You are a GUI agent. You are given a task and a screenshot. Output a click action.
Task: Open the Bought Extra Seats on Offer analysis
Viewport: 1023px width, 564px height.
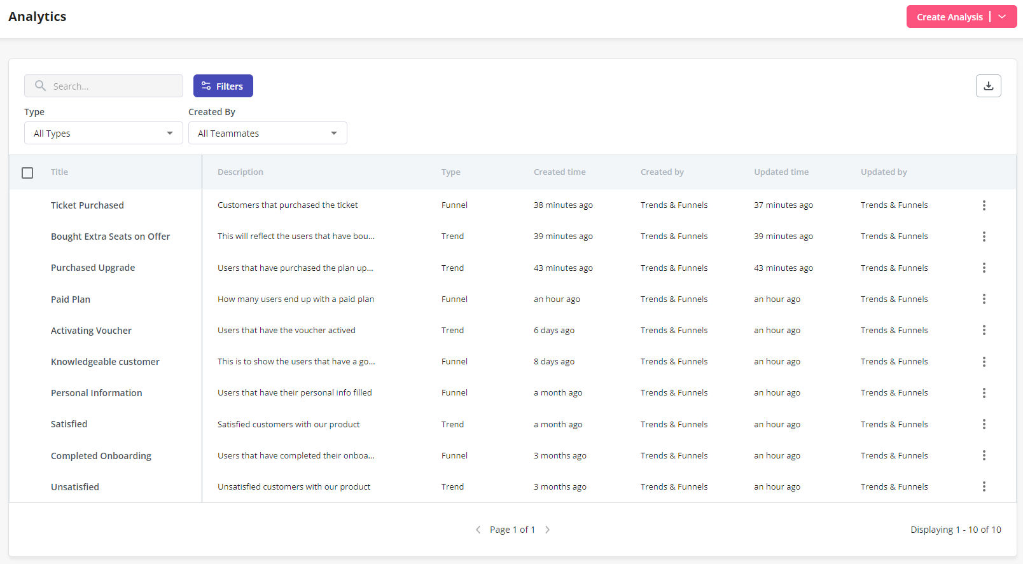point(110,237)
